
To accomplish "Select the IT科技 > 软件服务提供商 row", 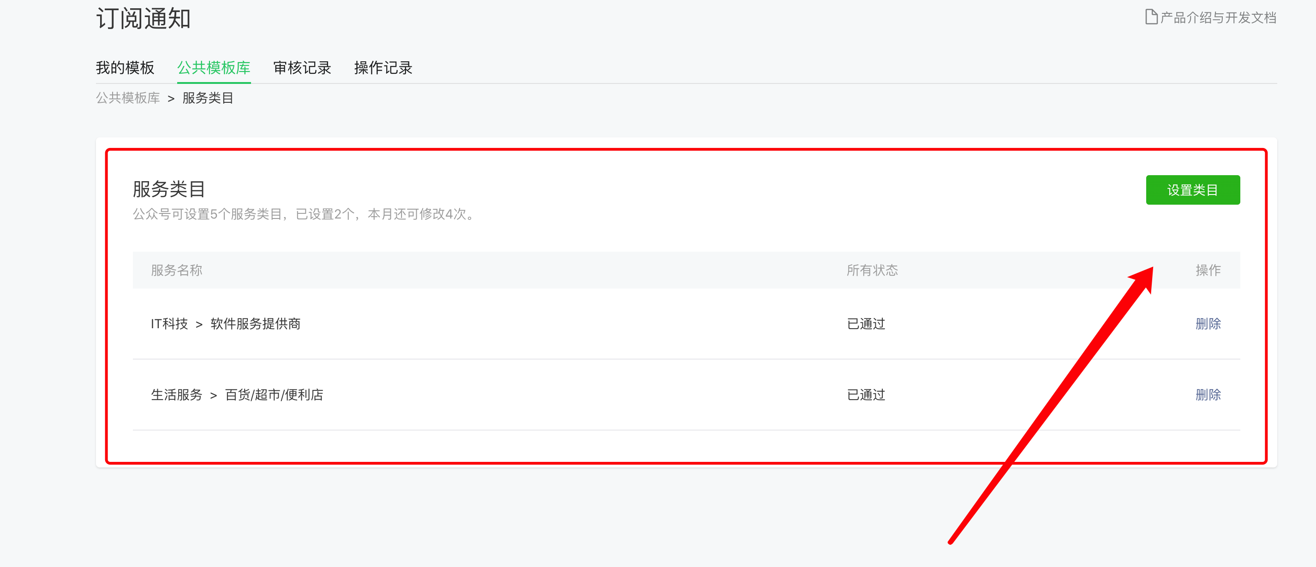I will (686, 324).
